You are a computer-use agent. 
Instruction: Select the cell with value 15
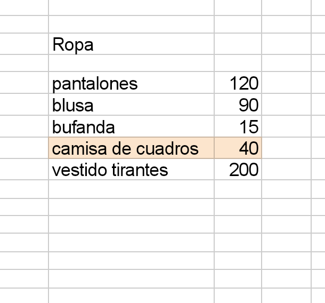238,127
